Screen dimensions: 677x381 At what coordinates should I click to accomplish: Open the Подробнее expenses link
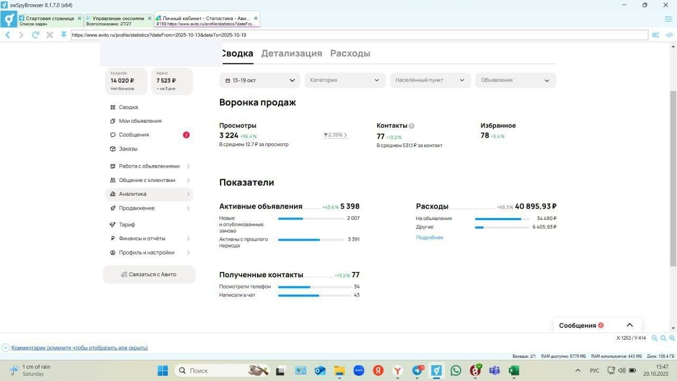[x=429, y=238]
